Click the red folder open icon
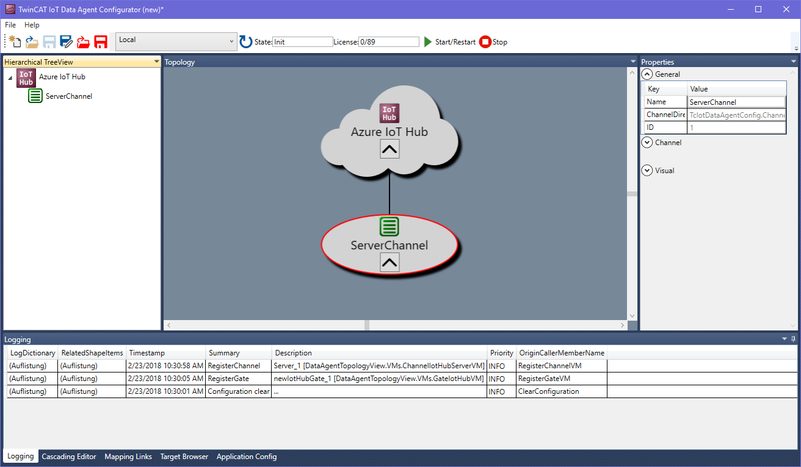The width and height of the screenshot is (801, 467). click(84, 42)
